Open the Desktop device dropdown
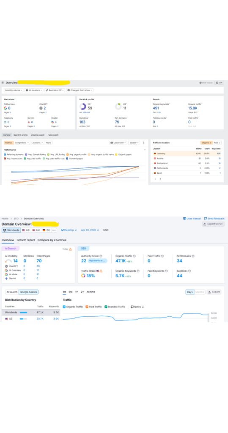 69,230
